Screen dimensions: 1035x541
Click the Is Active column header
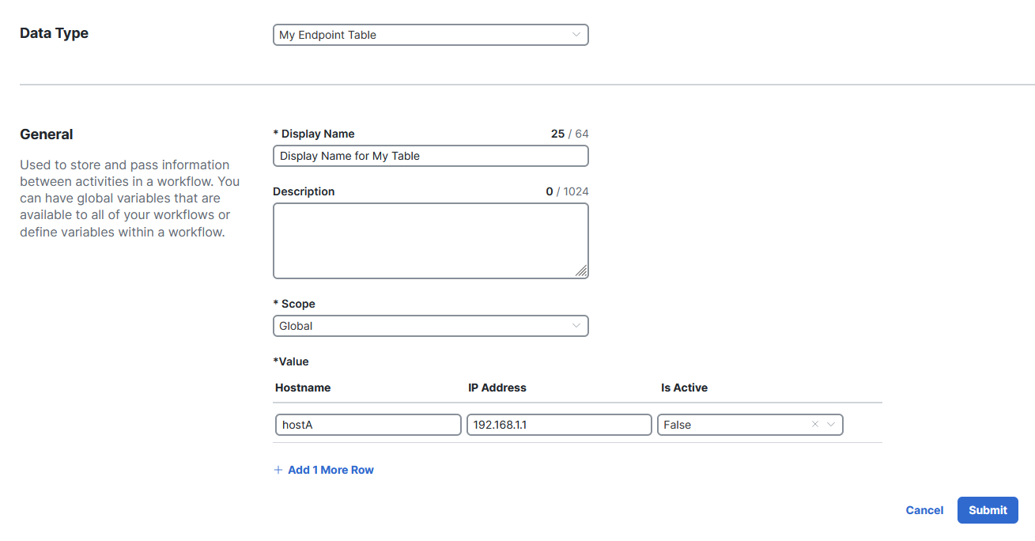point(685,388)
